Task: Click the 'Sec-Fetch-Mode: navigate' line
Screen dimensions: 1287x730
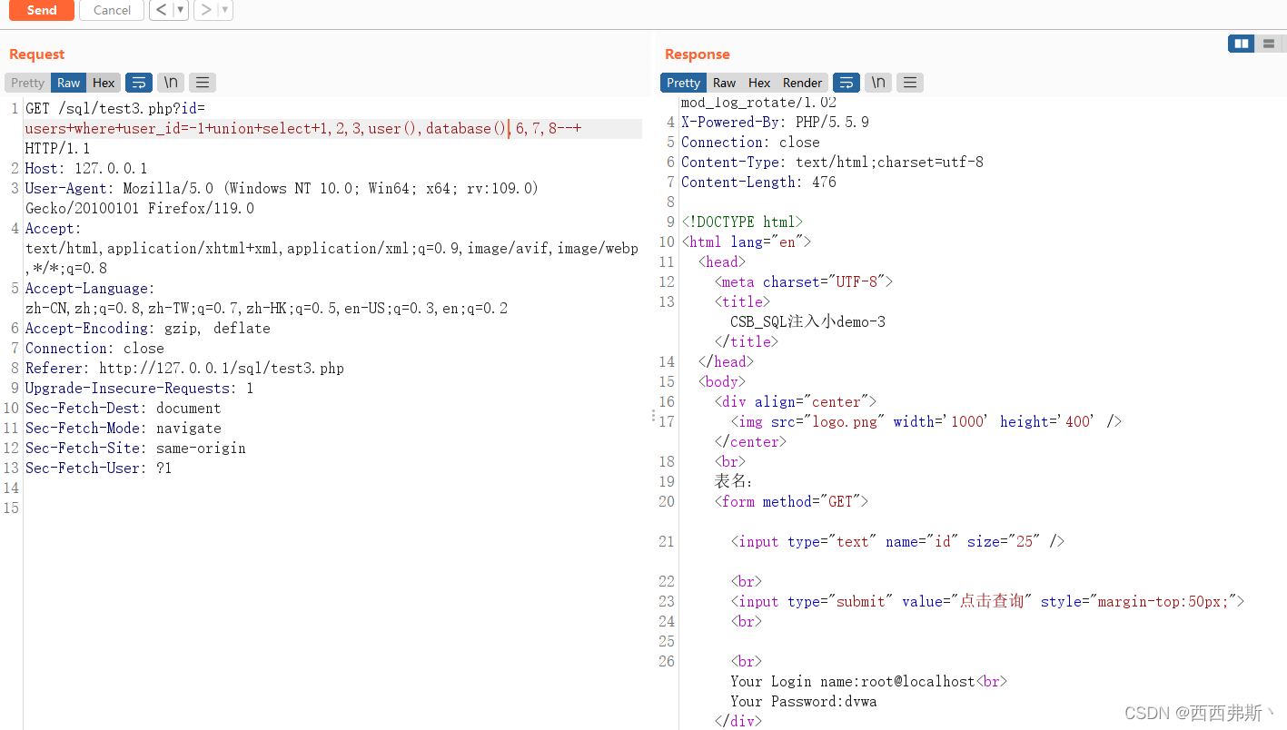Action: pos(123,429)
